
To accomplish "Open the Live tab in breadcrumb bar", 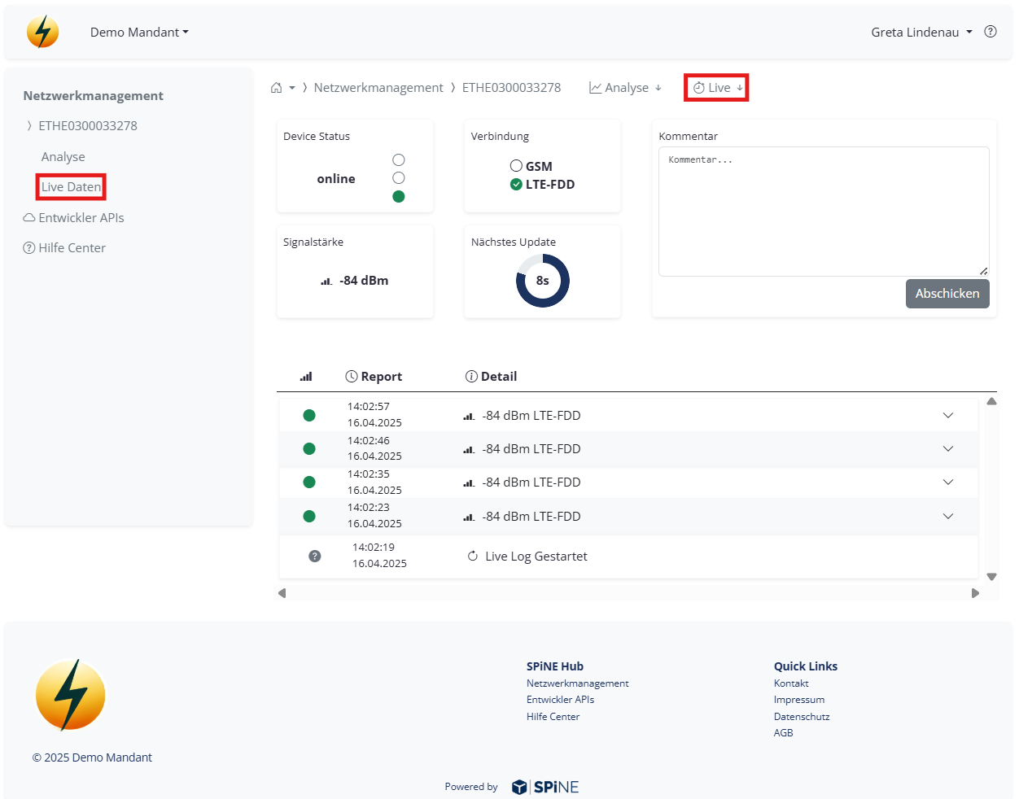I will tap(717, 88).
